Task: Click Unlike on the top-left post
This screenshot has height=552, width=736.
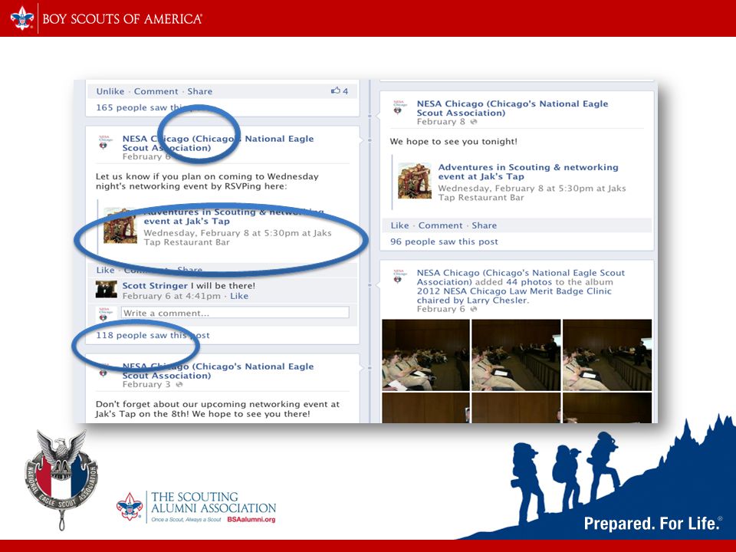Action: [110, 91]
